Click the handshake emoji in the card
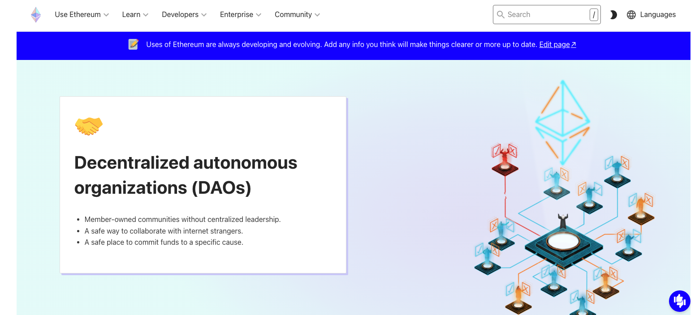Screen dimensions: 699x315 pyautogui.click(x=89, y=126)
